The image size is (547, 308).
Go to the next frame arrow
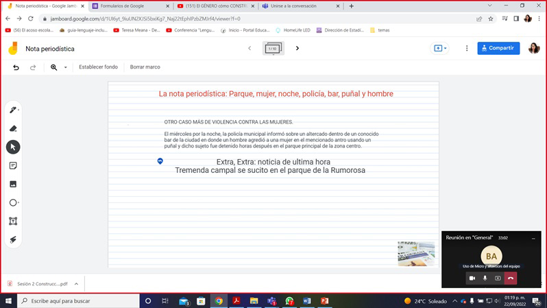pyautogui.click(x=297, y=49)
